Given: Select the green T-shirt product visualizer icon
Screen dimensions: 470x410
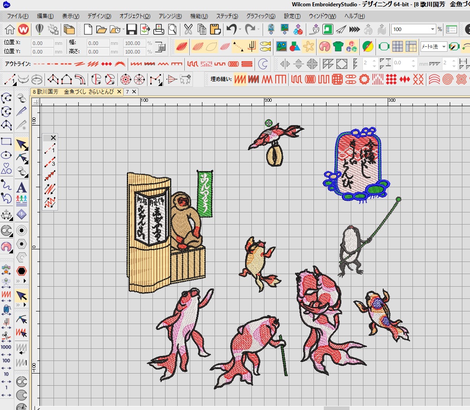Looking at the screenshot, I should 338,46.
